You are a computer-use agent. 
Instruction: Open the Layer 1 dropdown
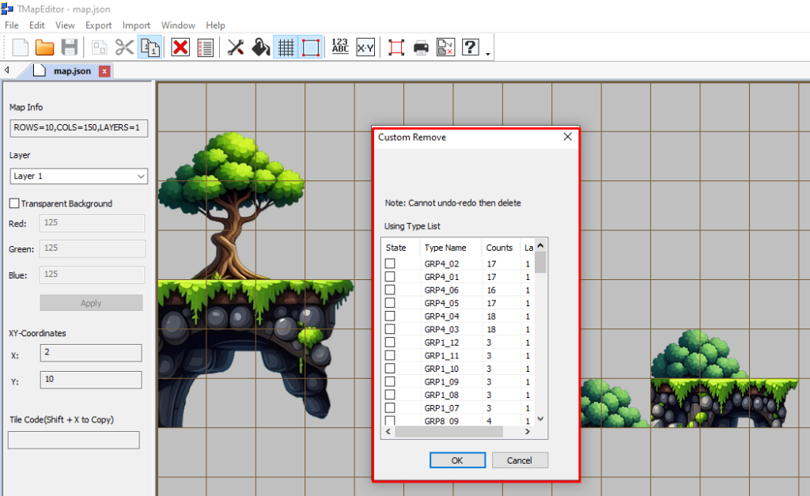coord(78,176)
